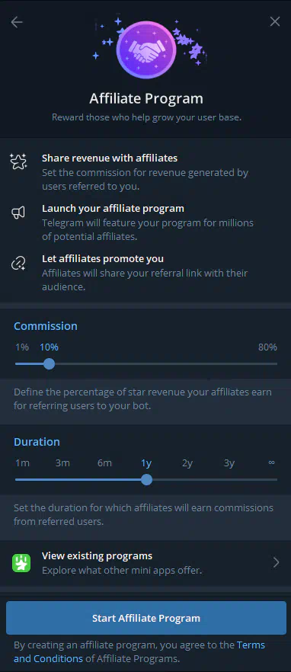Image resolution: width=291 pixels, height=672 pixels.
Task: Open the Terms and Conditions link
Action: pos(139,651)
